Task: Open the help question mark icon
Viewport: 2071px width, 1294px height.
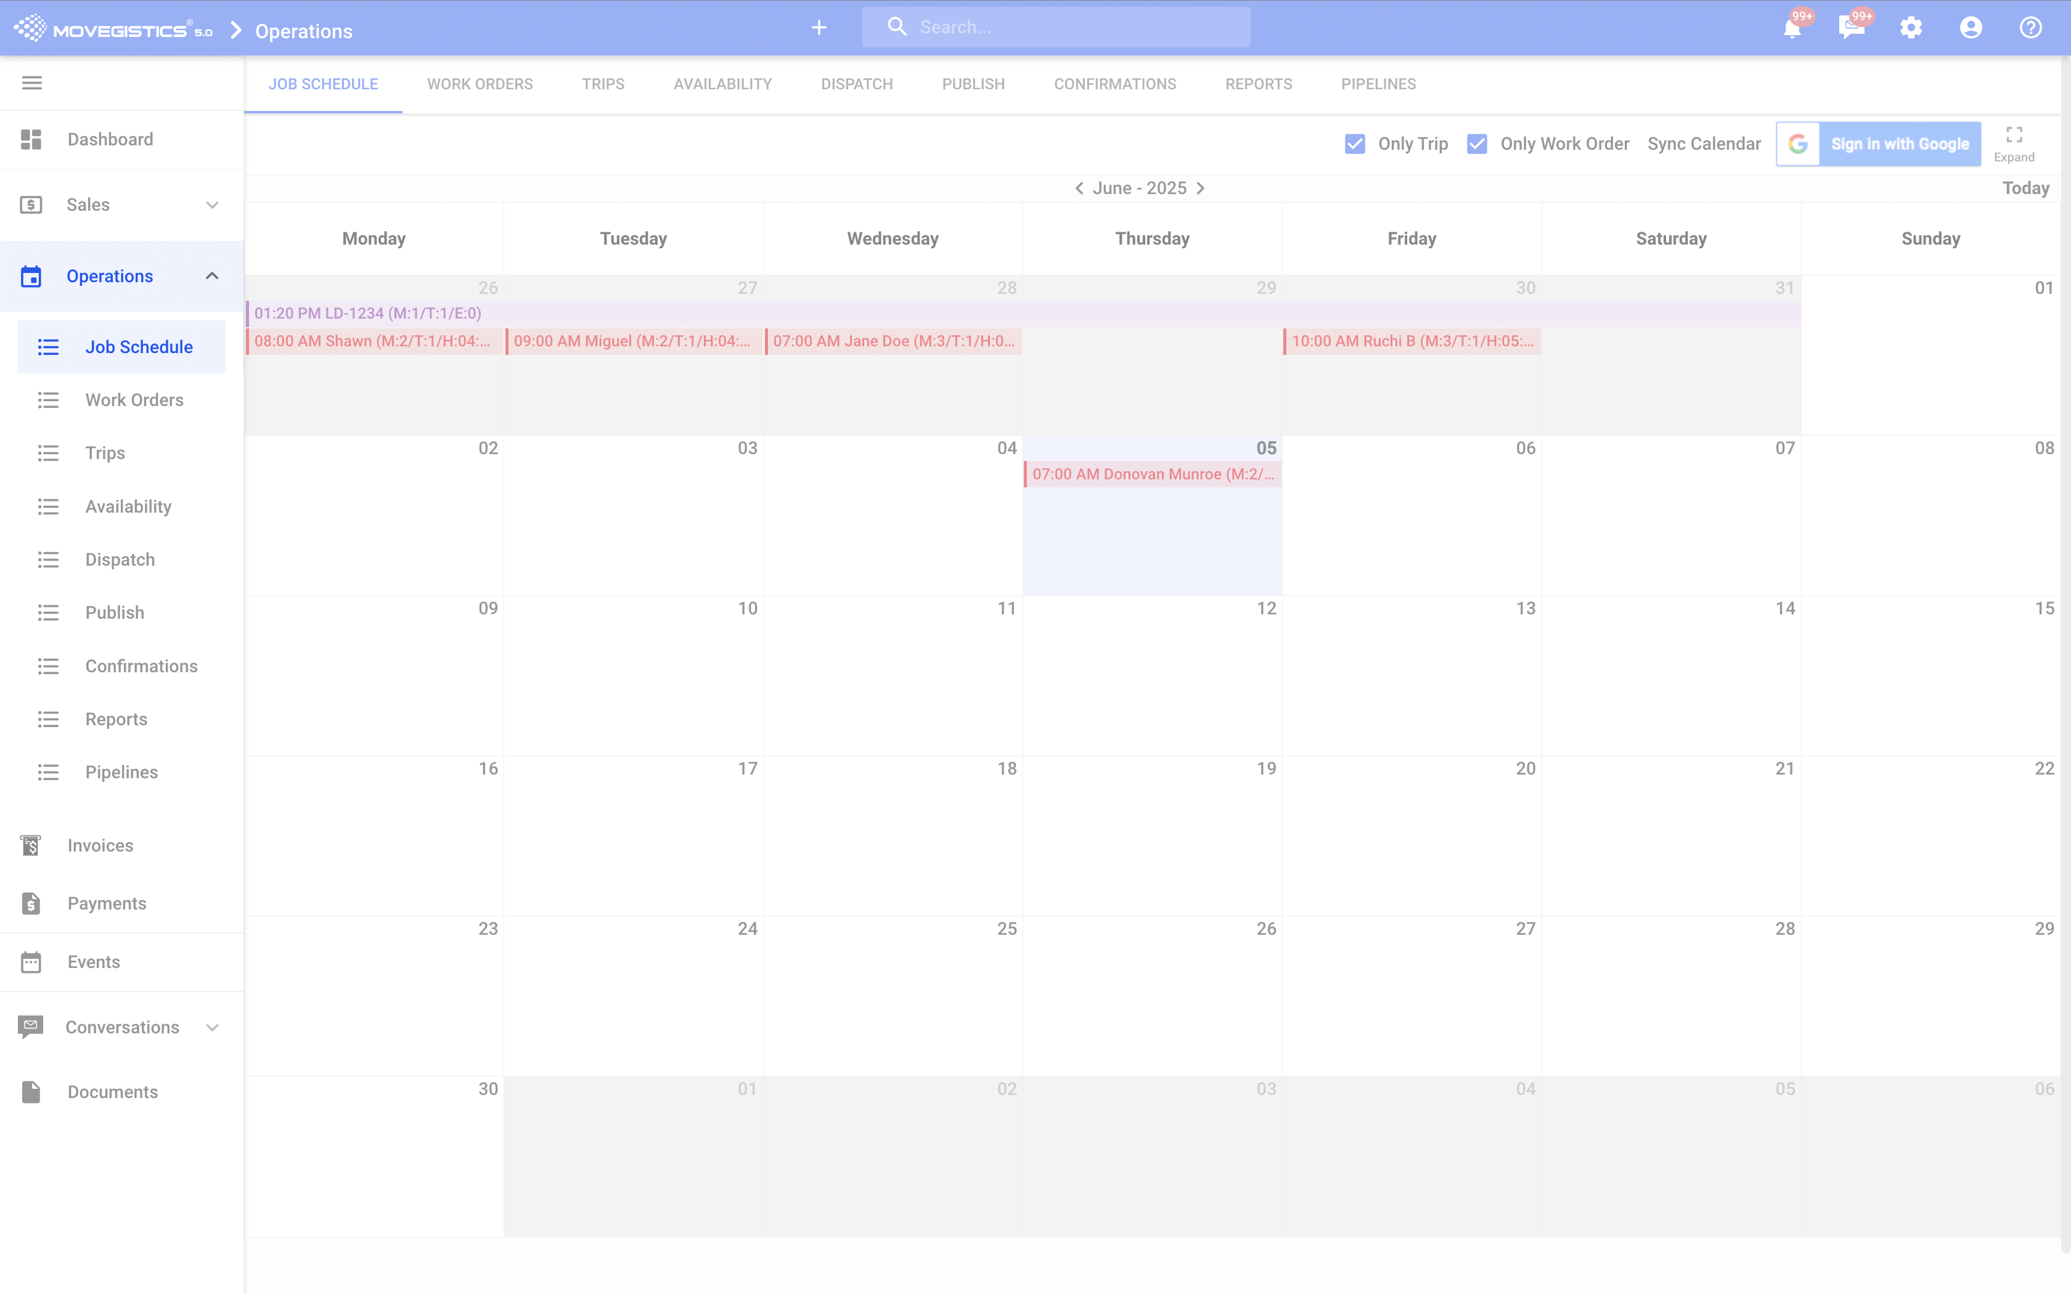Action: coord(2031,28)
